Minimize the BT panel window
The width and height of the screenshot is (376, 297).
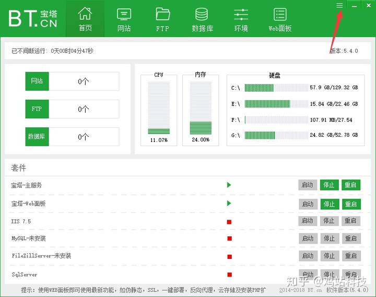click(354, 6)
